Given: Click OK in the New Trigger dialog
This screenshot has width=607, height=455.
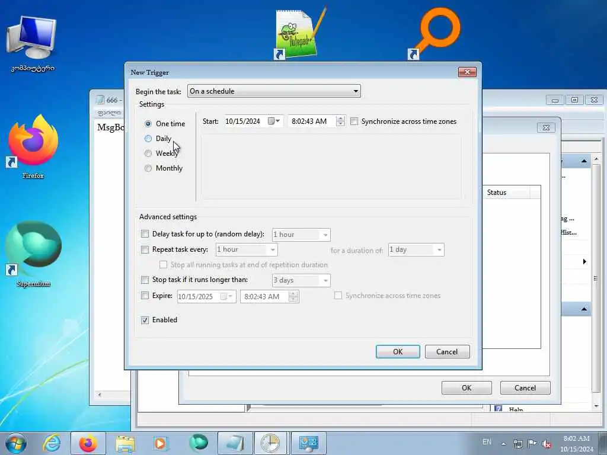Looking at the screenshot, I should point(398,352).
